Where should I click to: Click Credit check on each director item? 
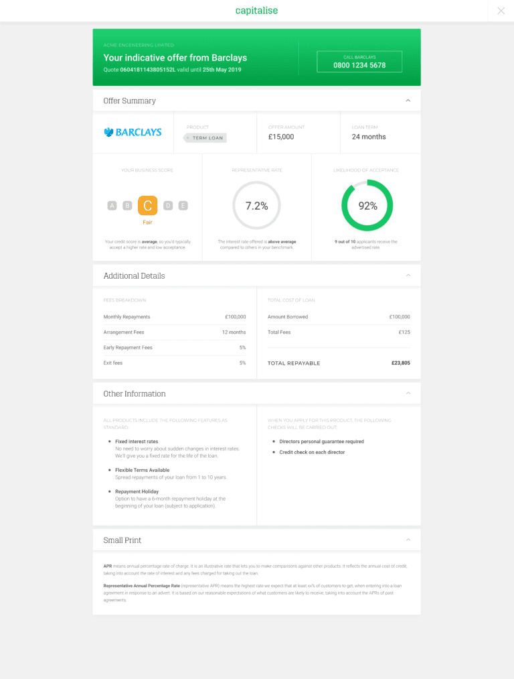pos(312,452)
